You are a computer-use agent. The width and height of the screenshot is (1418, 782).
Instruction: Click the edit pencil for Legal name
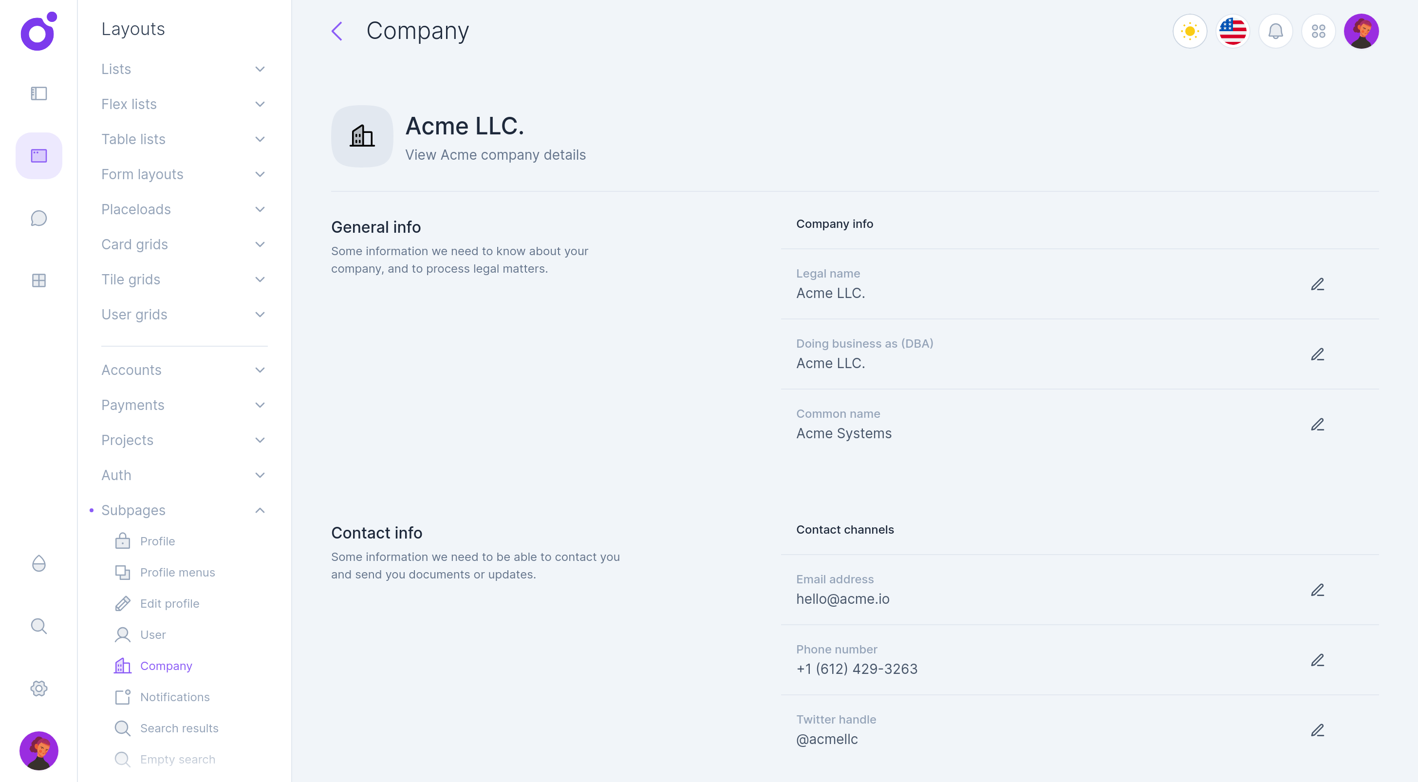[1317, 284]
